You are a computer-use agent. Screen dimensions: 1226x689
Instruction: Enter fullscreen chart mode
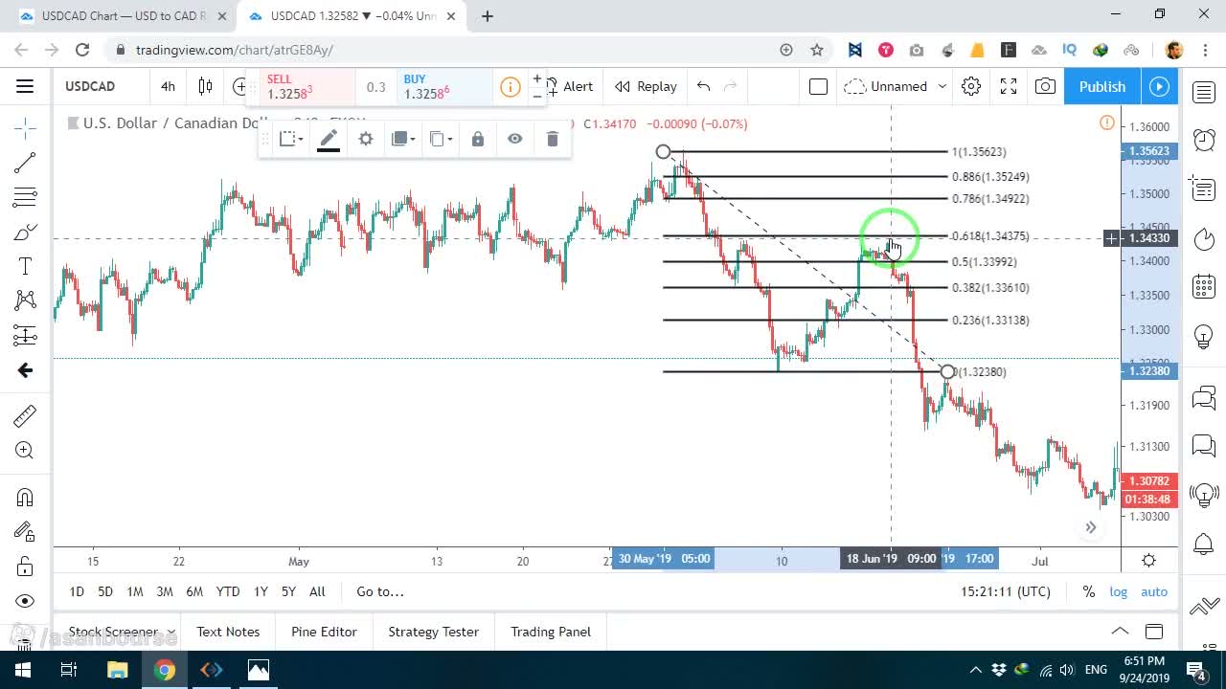[1009, 86]
